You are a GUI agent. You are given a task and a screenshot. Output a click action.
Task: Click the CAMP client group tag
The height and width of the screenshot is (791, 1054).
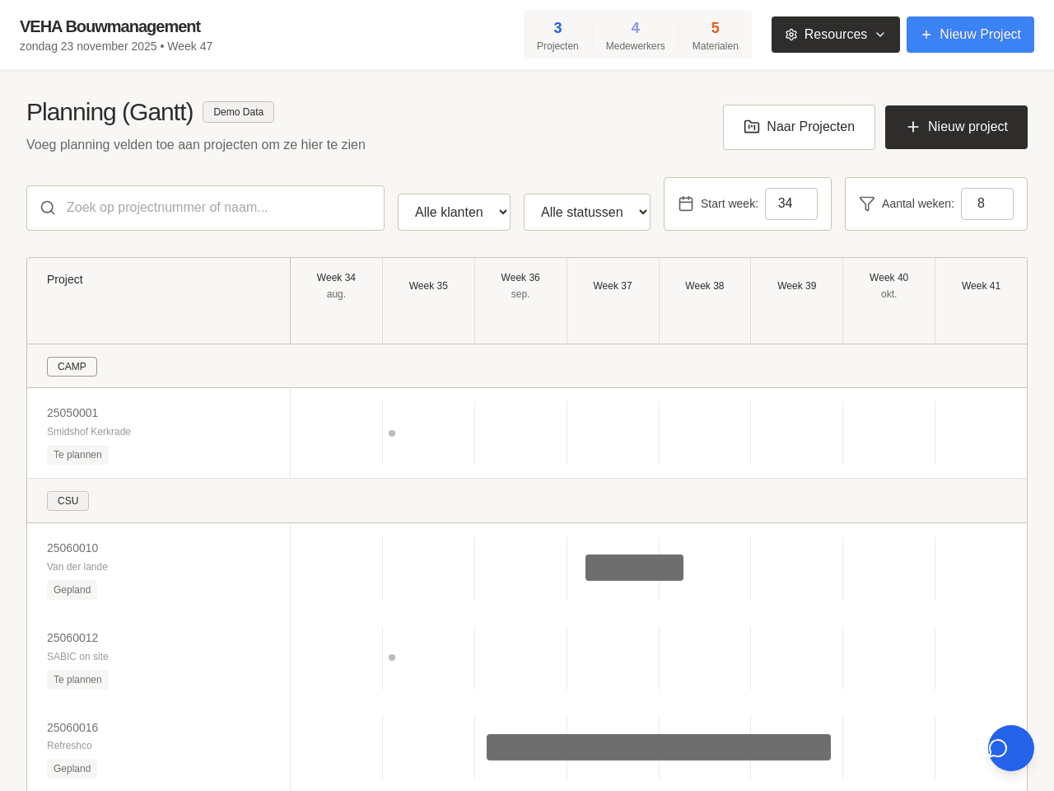pos(72,367)
